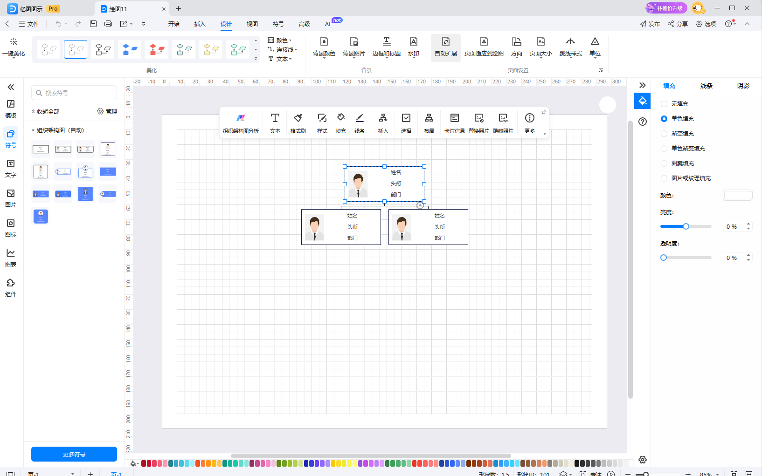Screen dimensions: 762x476
Task: Pin the floating toolbar
Action: pos(543,112)
